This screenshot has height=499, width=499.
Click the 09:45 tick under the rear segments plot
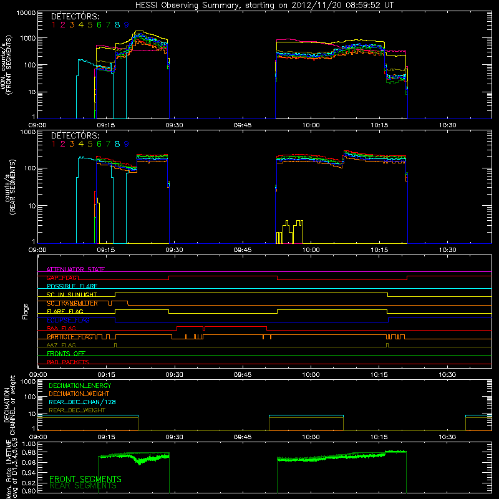243,250
